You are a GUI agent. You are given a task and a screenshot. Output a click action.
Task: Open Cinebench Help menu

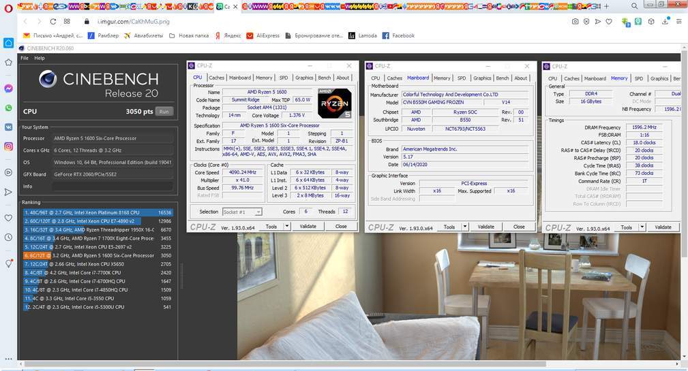40,58
